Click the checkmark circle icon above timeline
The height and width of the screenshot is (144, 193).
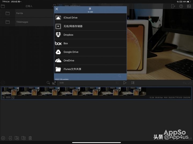click(x=3, y=83)
